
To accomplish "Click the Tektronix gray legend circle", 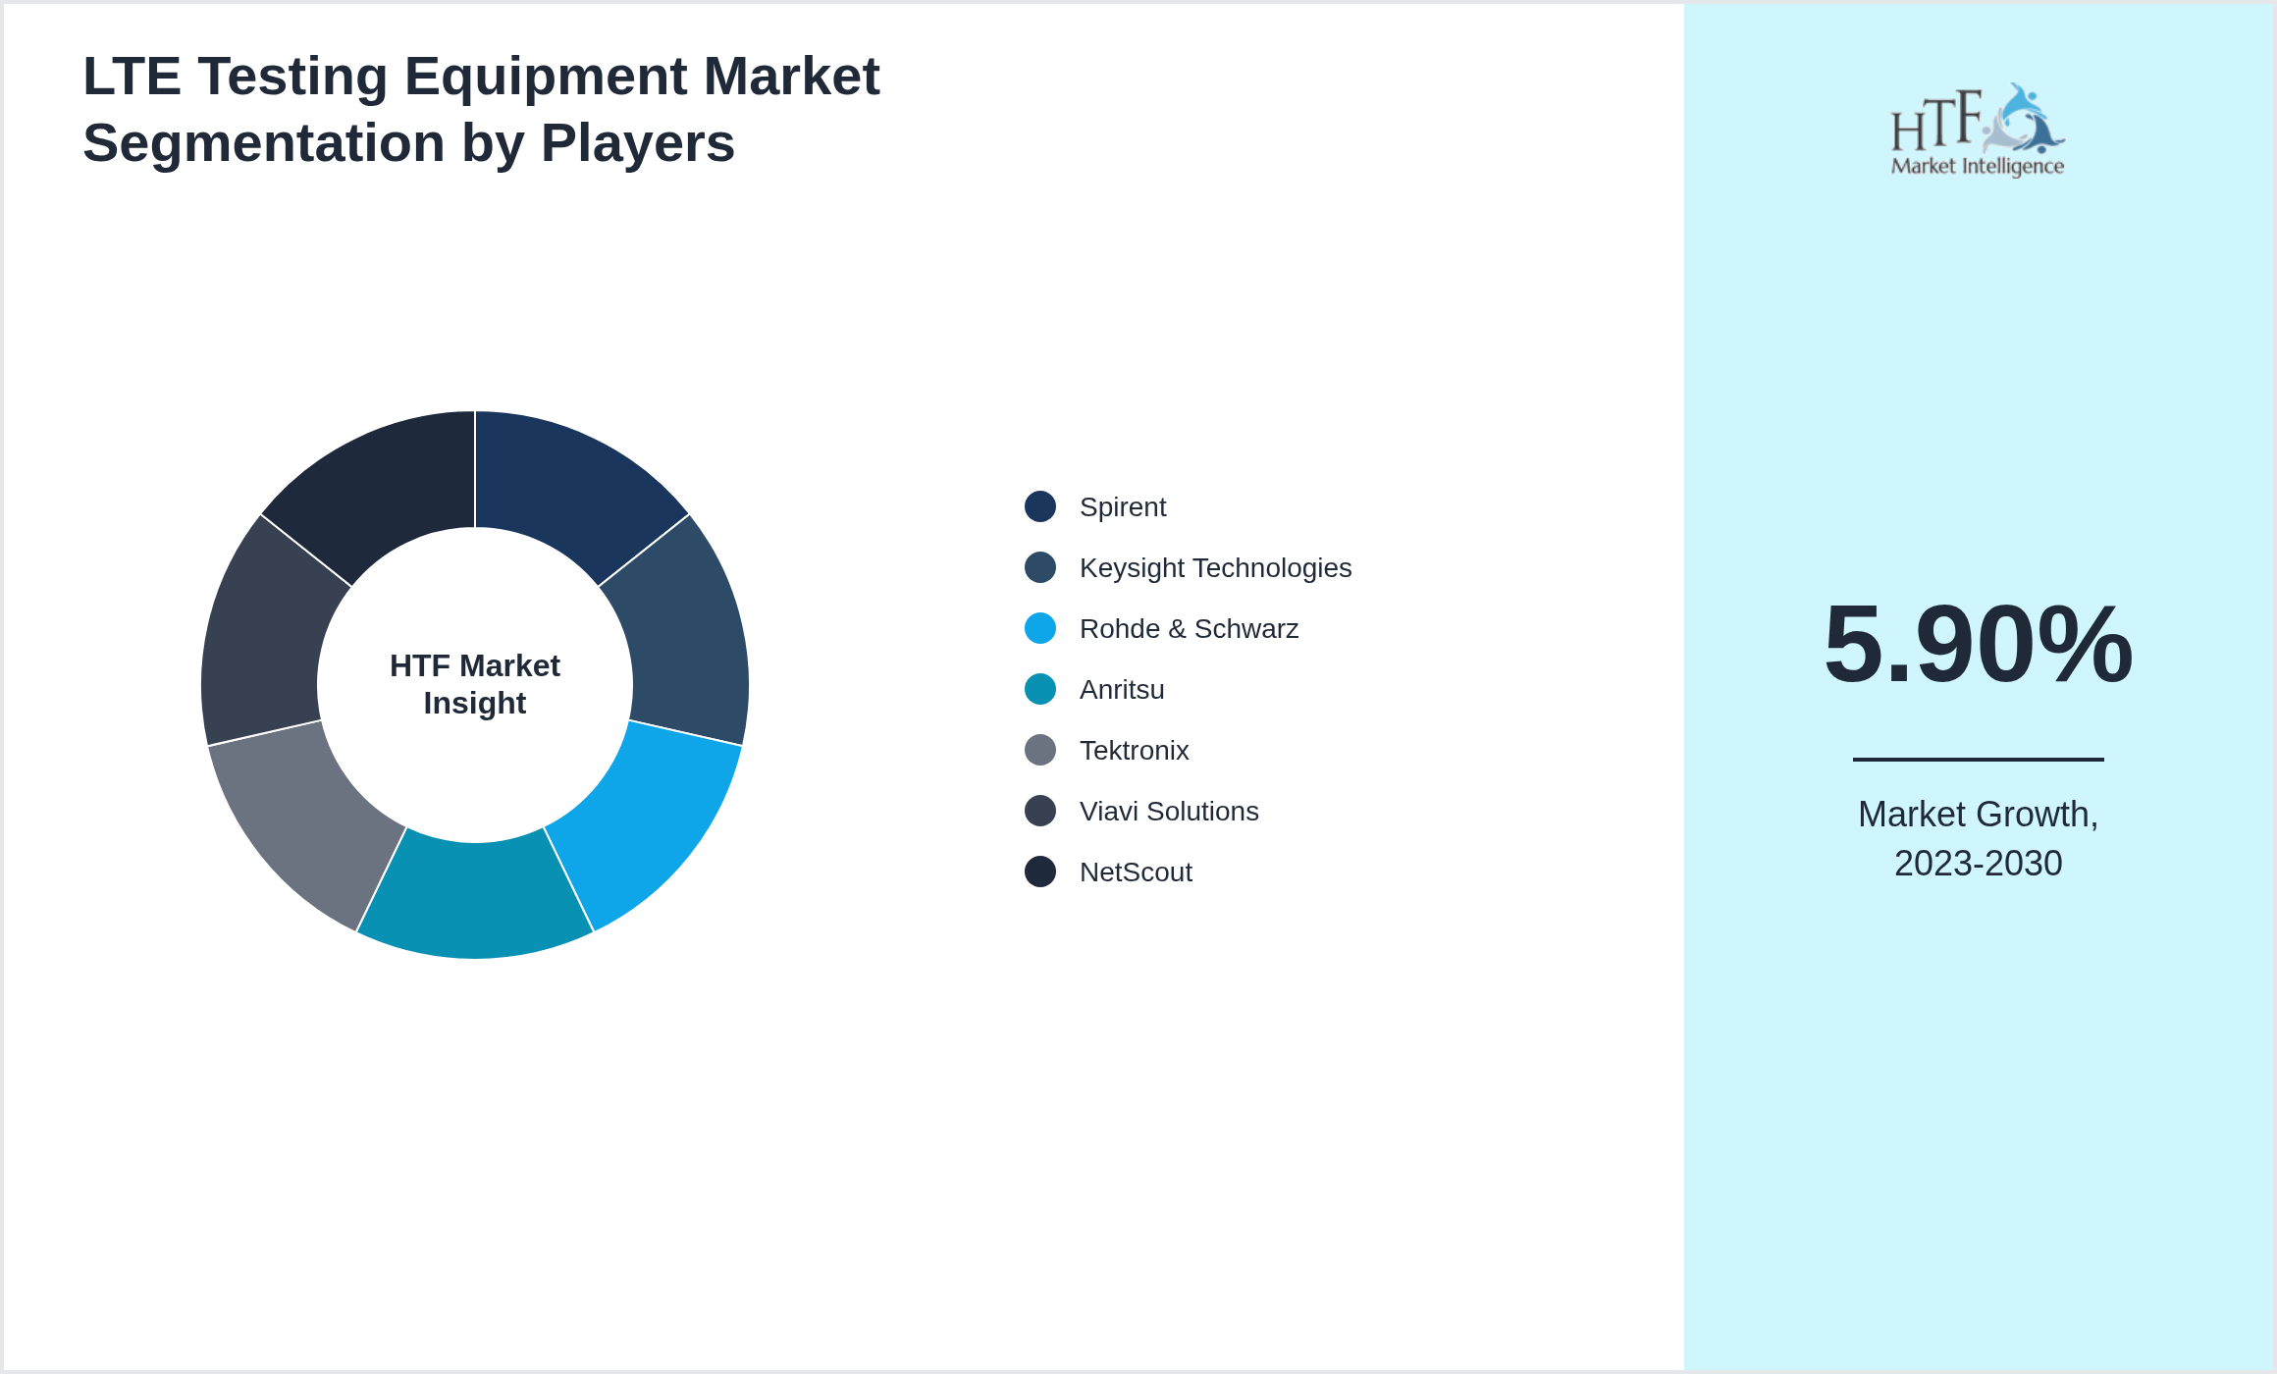I will click(x=1038, y=750).
